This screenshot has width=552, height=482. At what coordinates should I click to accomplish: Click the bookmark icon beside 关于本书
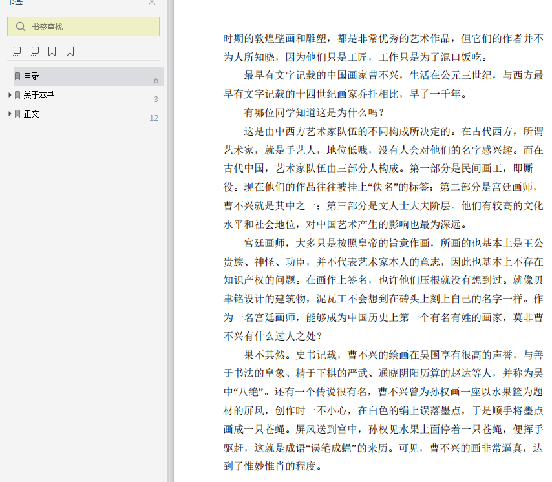17,95
